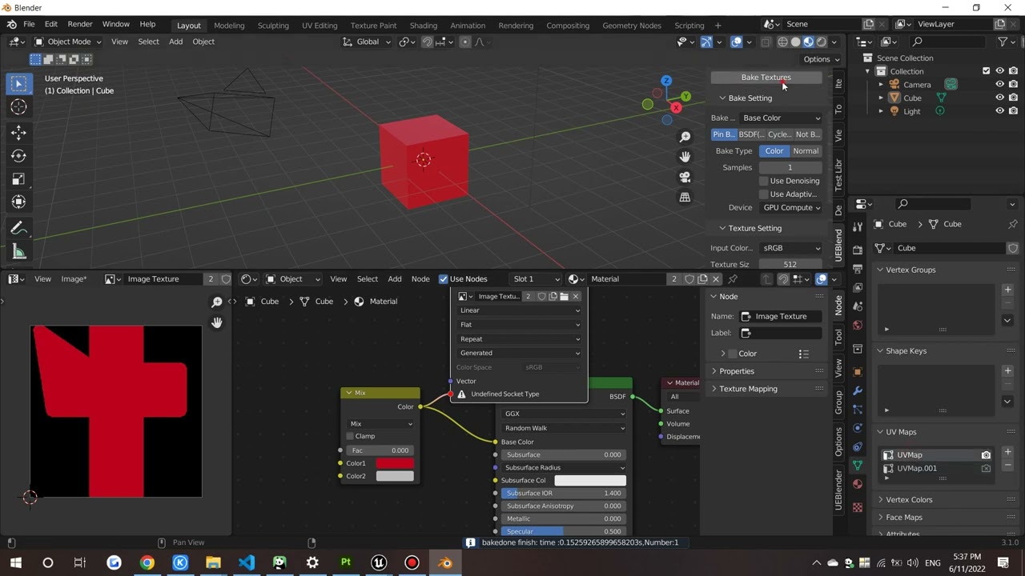Switch to the UV Editing workspace tab
1025x576 pixels.
(x=320, y=26)
